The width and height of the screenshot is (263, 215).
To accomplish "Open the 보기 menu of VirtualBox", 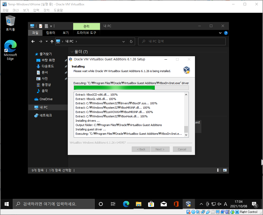I will coord(26,10).
